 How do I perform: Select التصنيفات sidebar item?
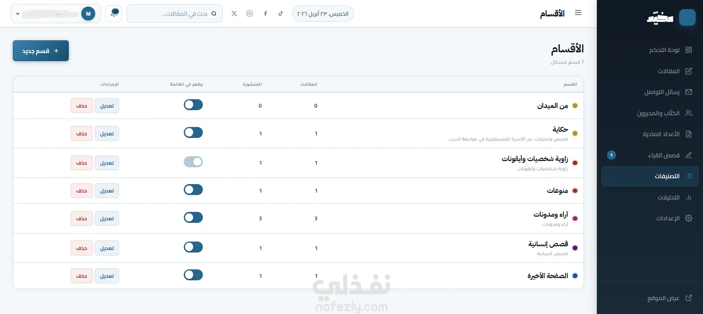[x=650, y=176]
